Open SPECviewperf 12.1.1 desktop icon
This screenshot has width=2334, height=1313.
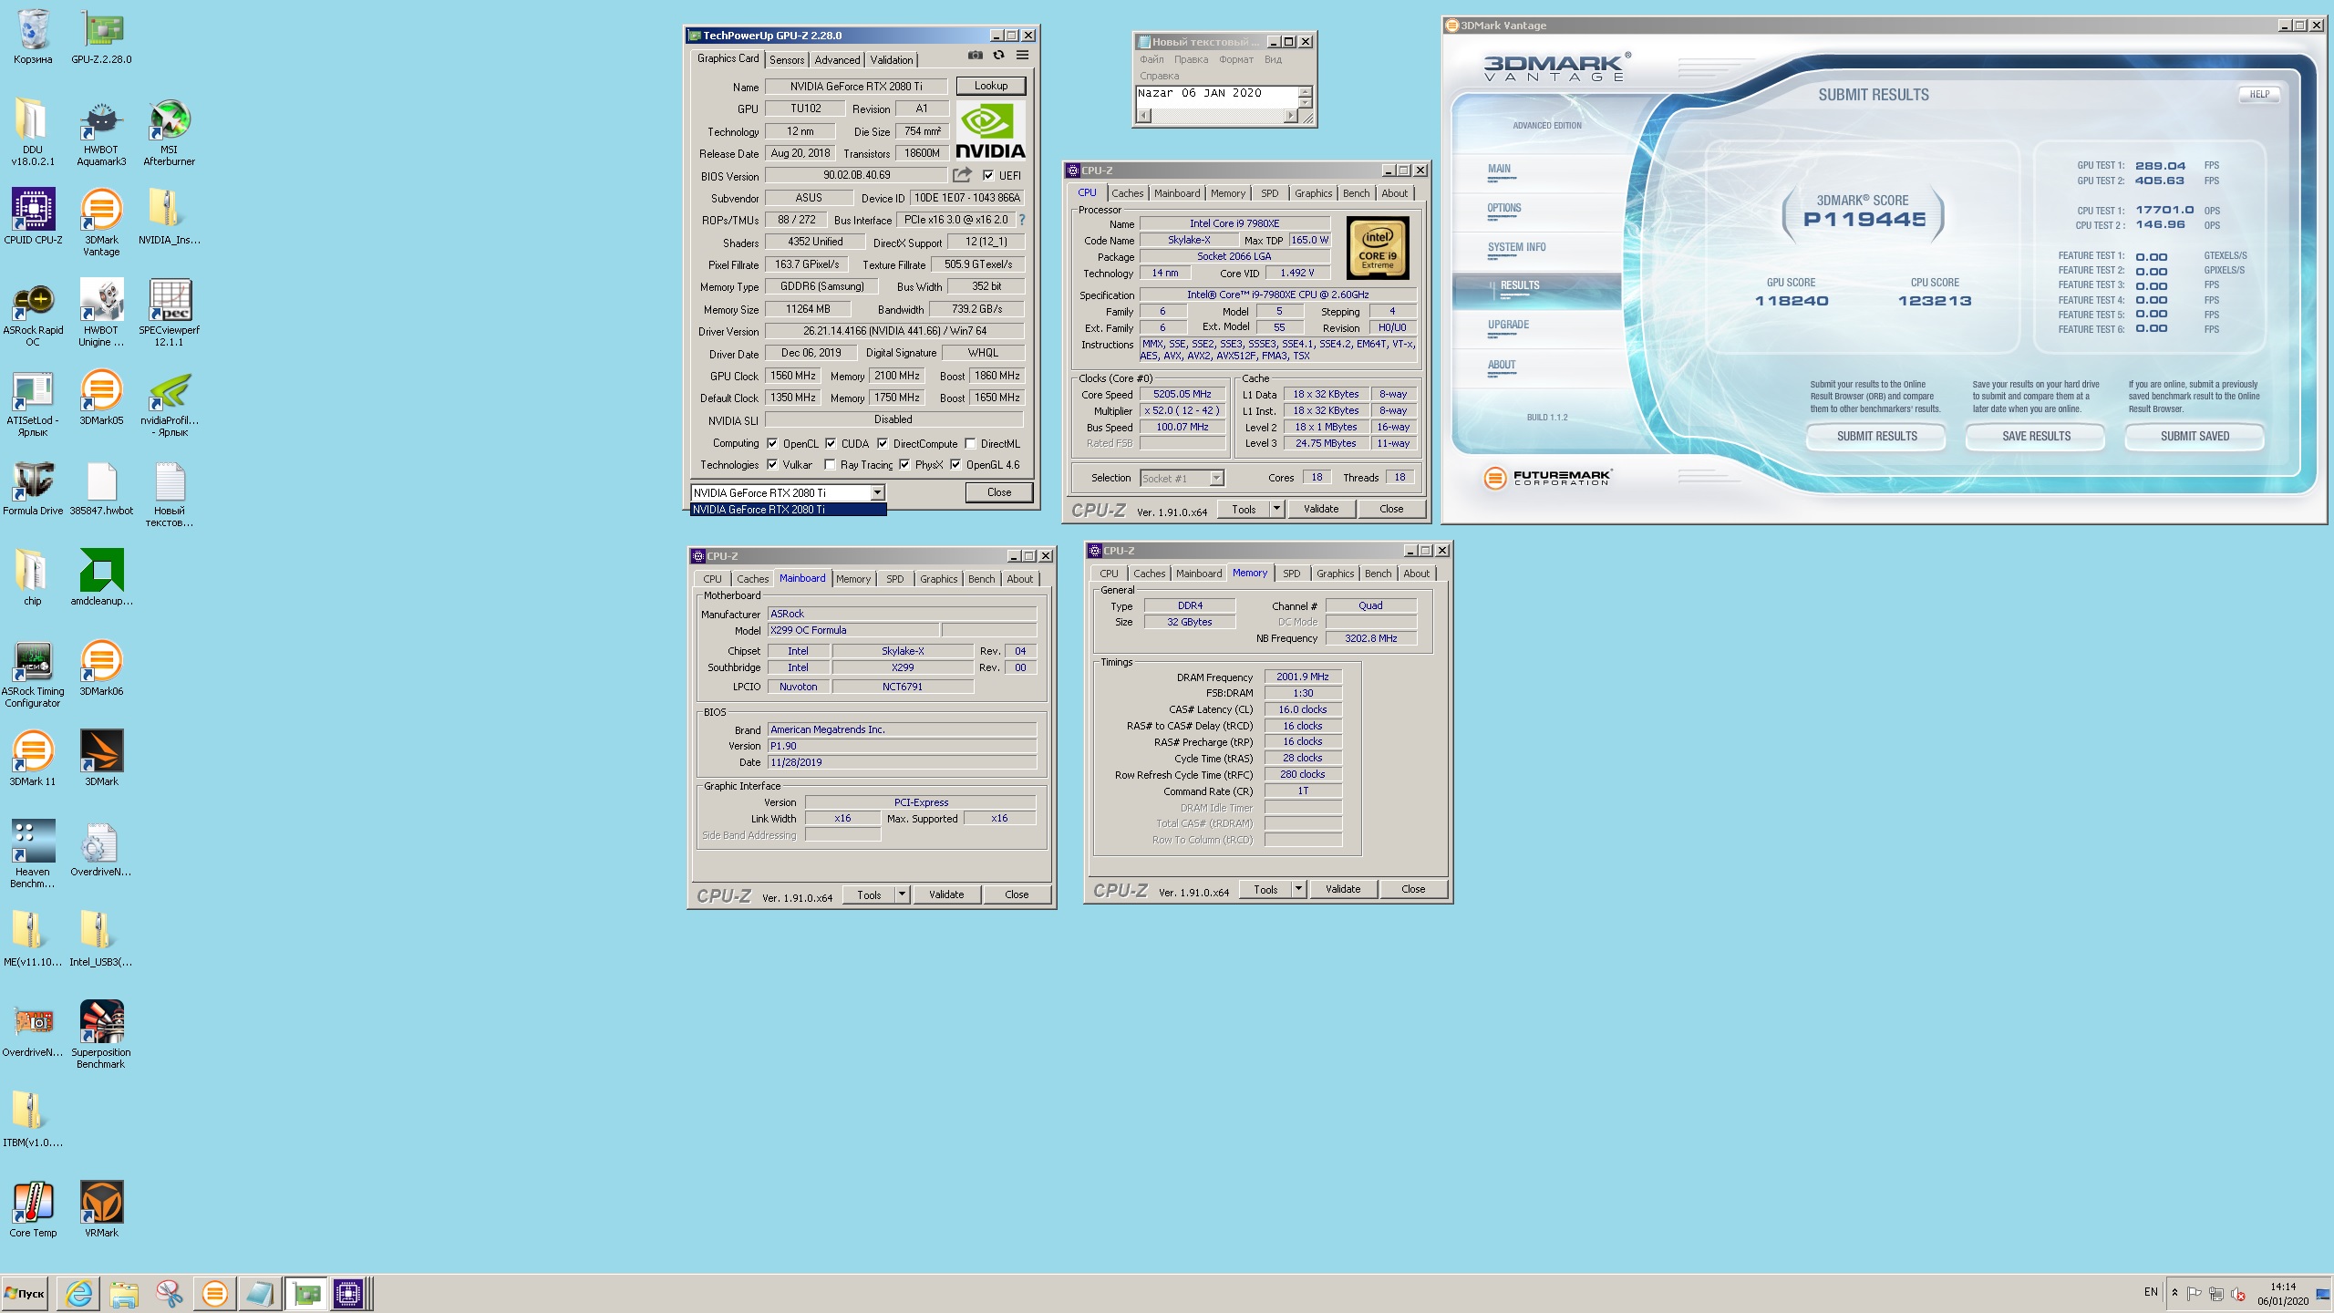[x=169, y=314]
